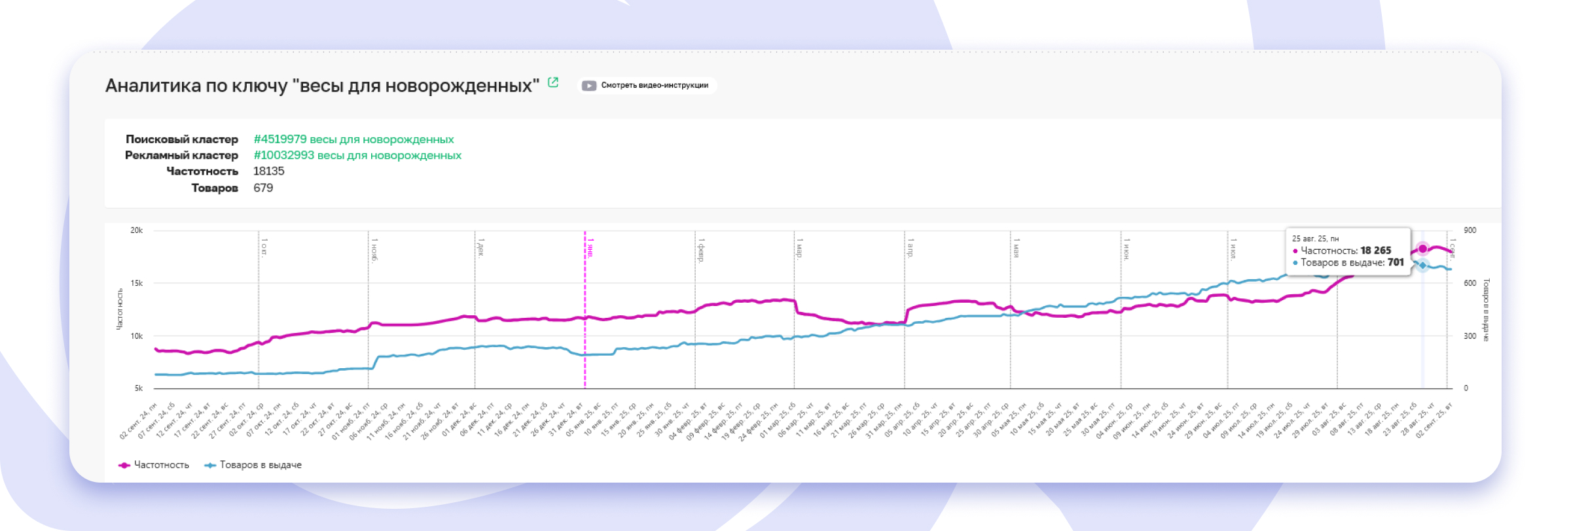This screenshot has width=1571, height=531.
Task: Click the page title Аналитика по ключу
Action: click(x=322, y=86)
